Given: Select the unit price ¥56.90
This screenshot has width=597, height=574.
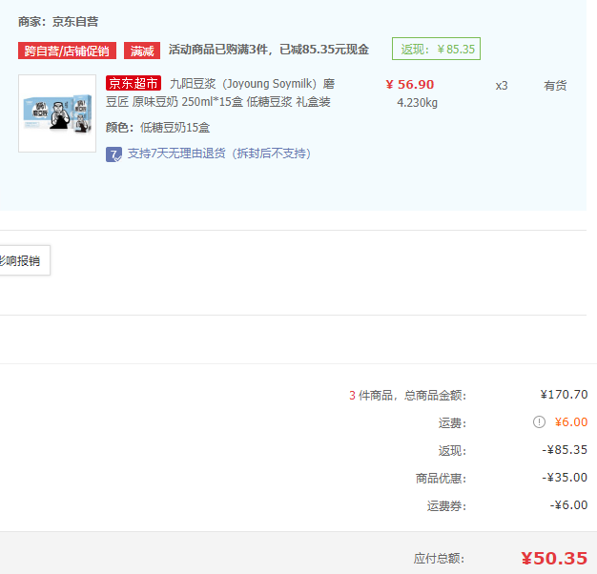Looking at the screenshot, I should pos(410,85).
